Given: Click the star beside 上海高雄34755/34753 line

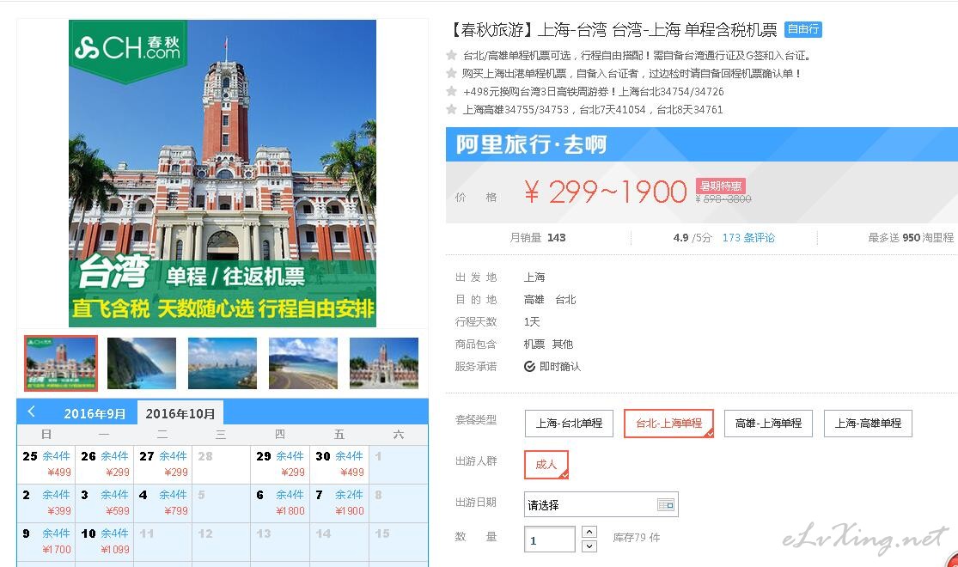Looking at the screenshot, I should (452, 109).
